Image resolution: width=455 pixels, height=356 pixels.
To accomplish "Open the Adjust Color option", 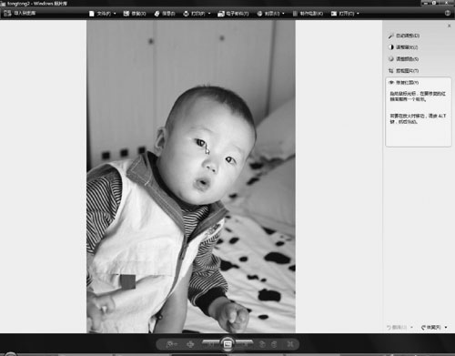I will [404, 59].
